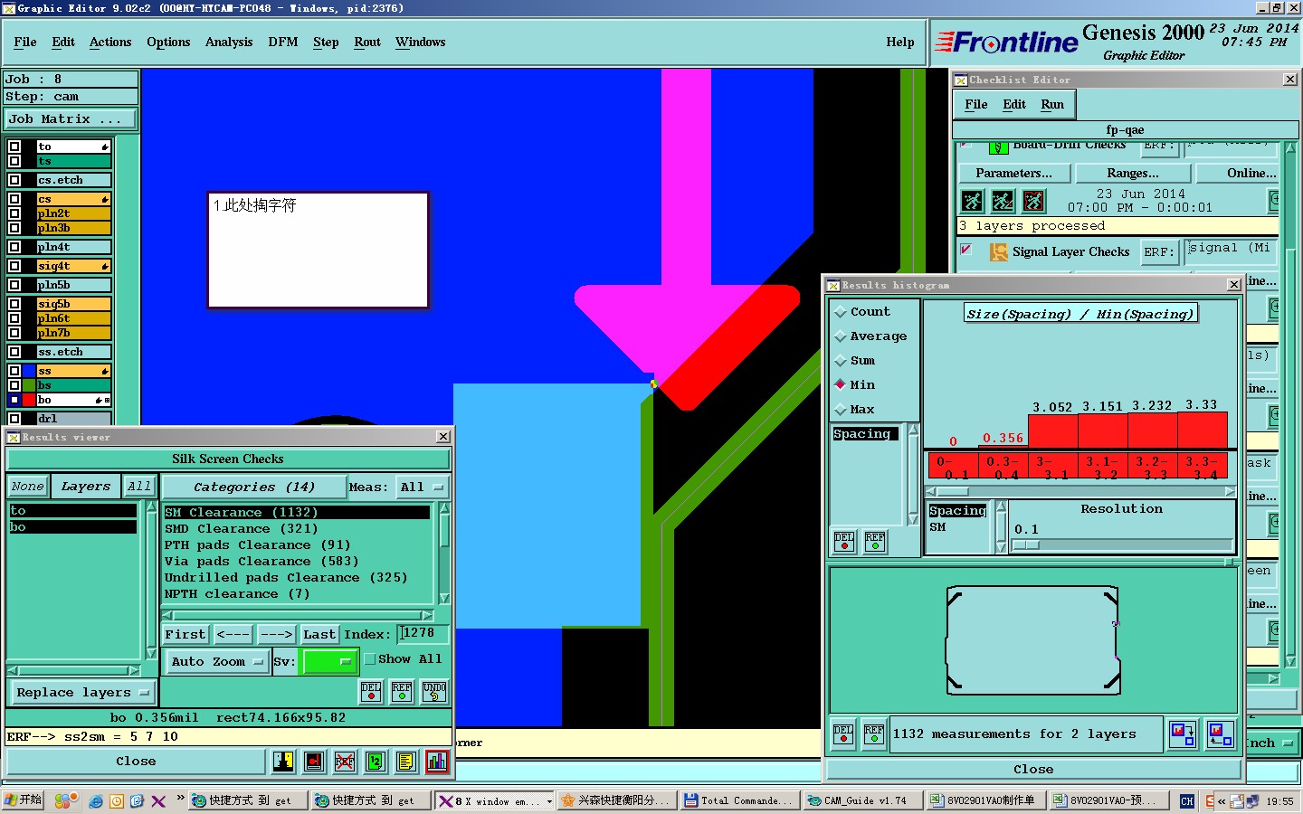Click green numbered page icon in Results viewer
This screenshot has height=814, width=1303.
click(x=376, y=762)
